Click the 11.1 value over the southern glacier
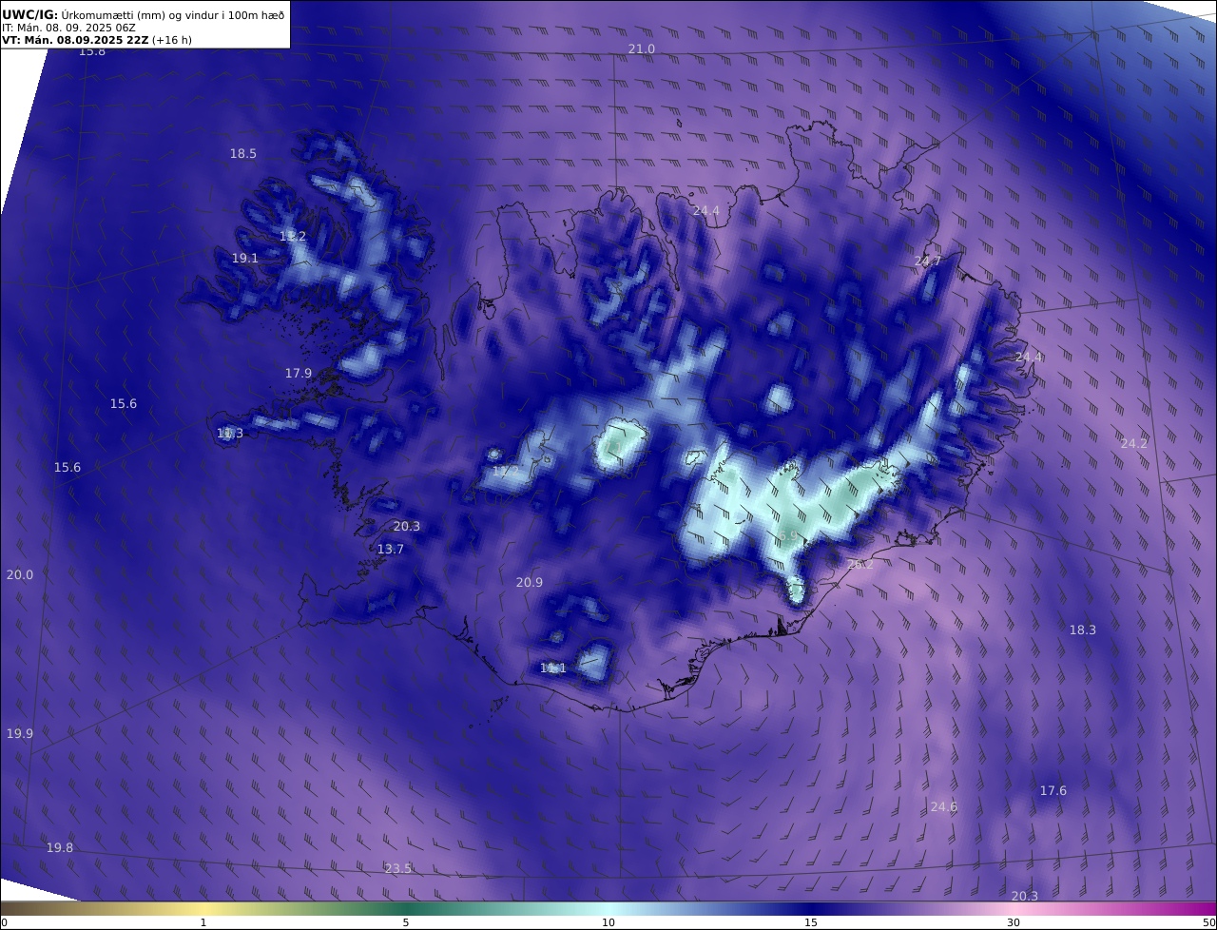The height and width of the screenshot is (930, 1217). pos(553,668)
